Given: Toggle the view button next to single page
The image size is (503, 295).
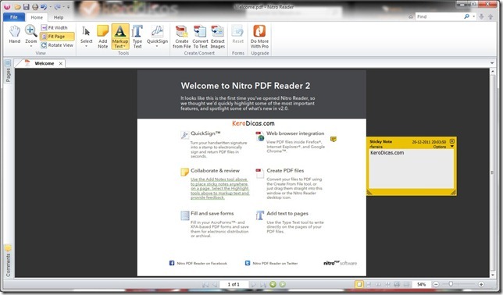Looking at the screenshot, I should click(369, 284).
